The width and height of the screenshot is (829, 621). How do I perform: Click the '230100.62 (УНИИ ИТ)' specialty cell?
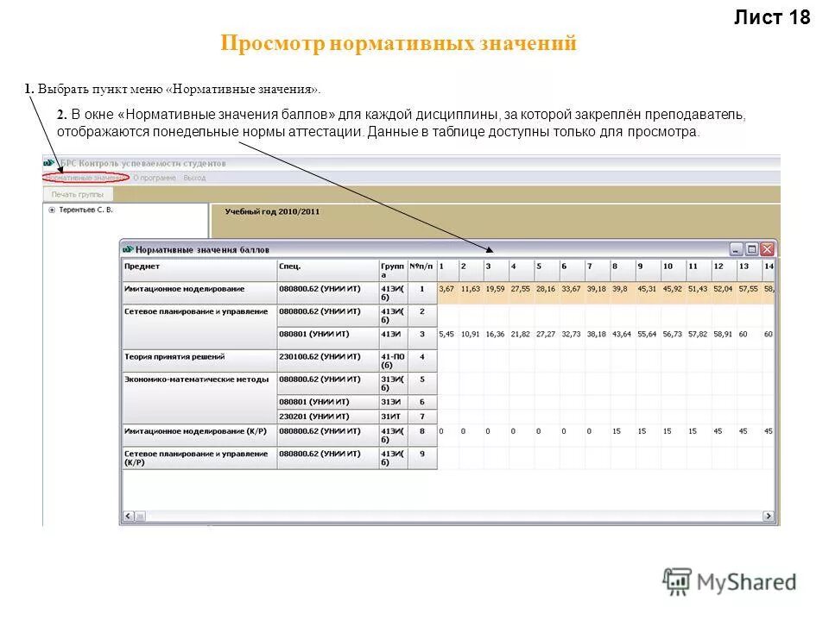point(328,361)
